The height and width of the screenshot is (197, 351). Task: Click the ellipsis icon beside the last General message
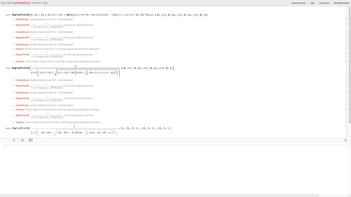[x=14, y=122]
